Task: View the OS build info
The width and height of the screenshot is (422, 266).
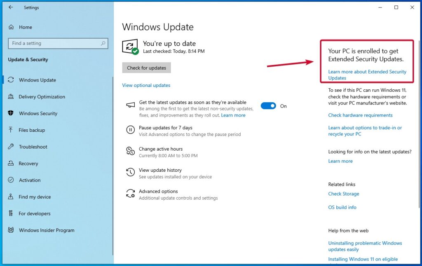Action: click(342, 207)
